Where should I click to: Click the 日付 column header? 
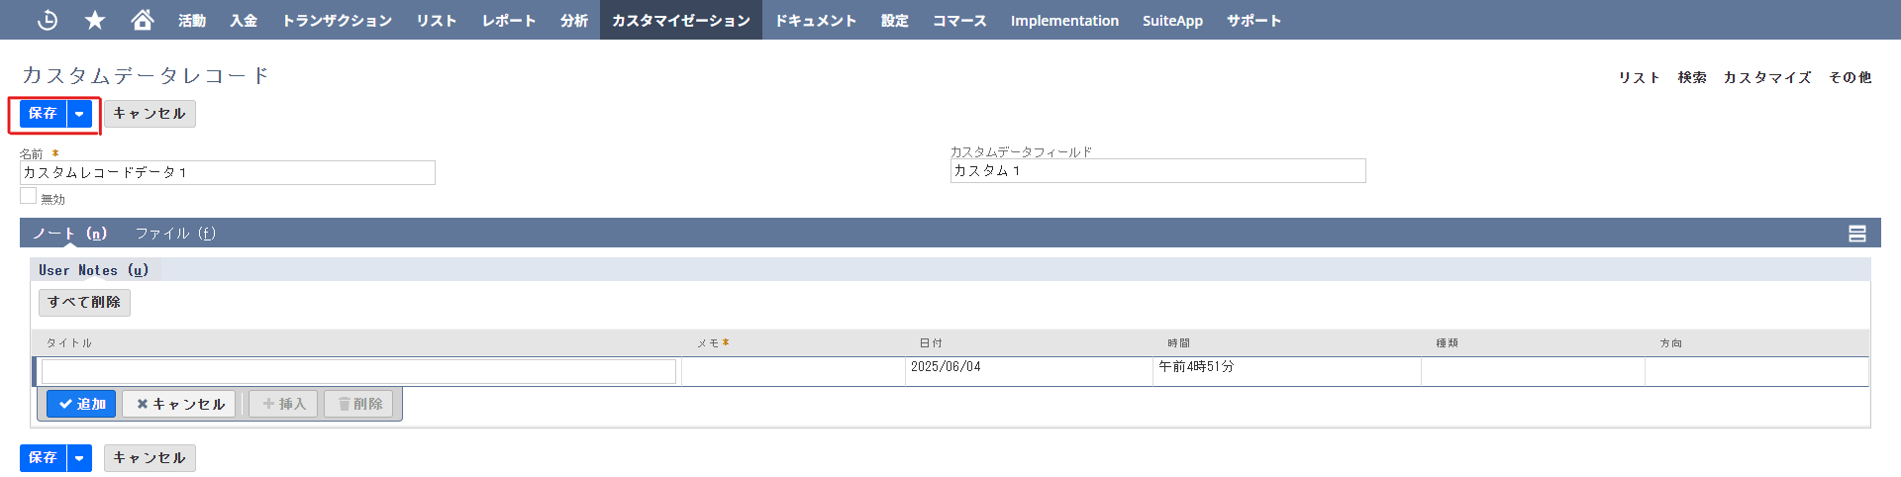click(x=931, y=343)
